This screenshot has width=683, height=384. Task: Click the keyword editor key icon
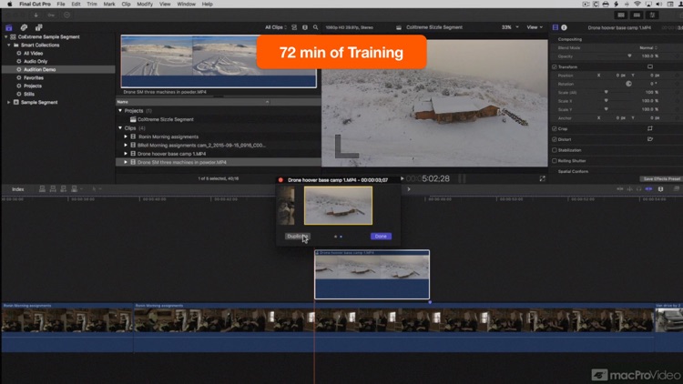pos(51,15)
